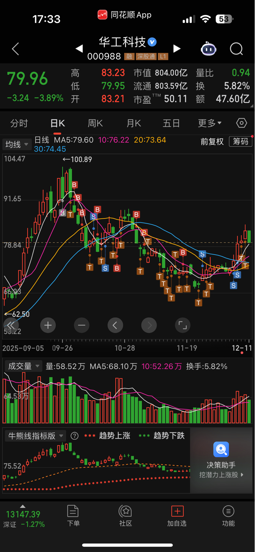Enter fullscreen chart mode

click(x=182, y=325)
